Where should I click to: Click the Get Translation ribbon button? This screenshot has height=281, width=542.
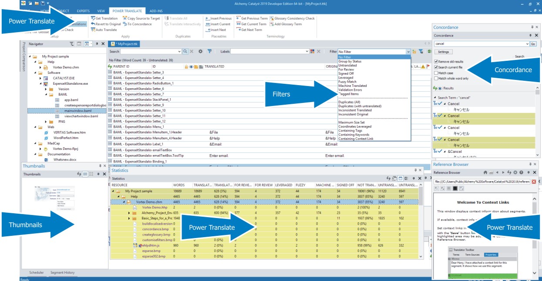tap(104, 18)
